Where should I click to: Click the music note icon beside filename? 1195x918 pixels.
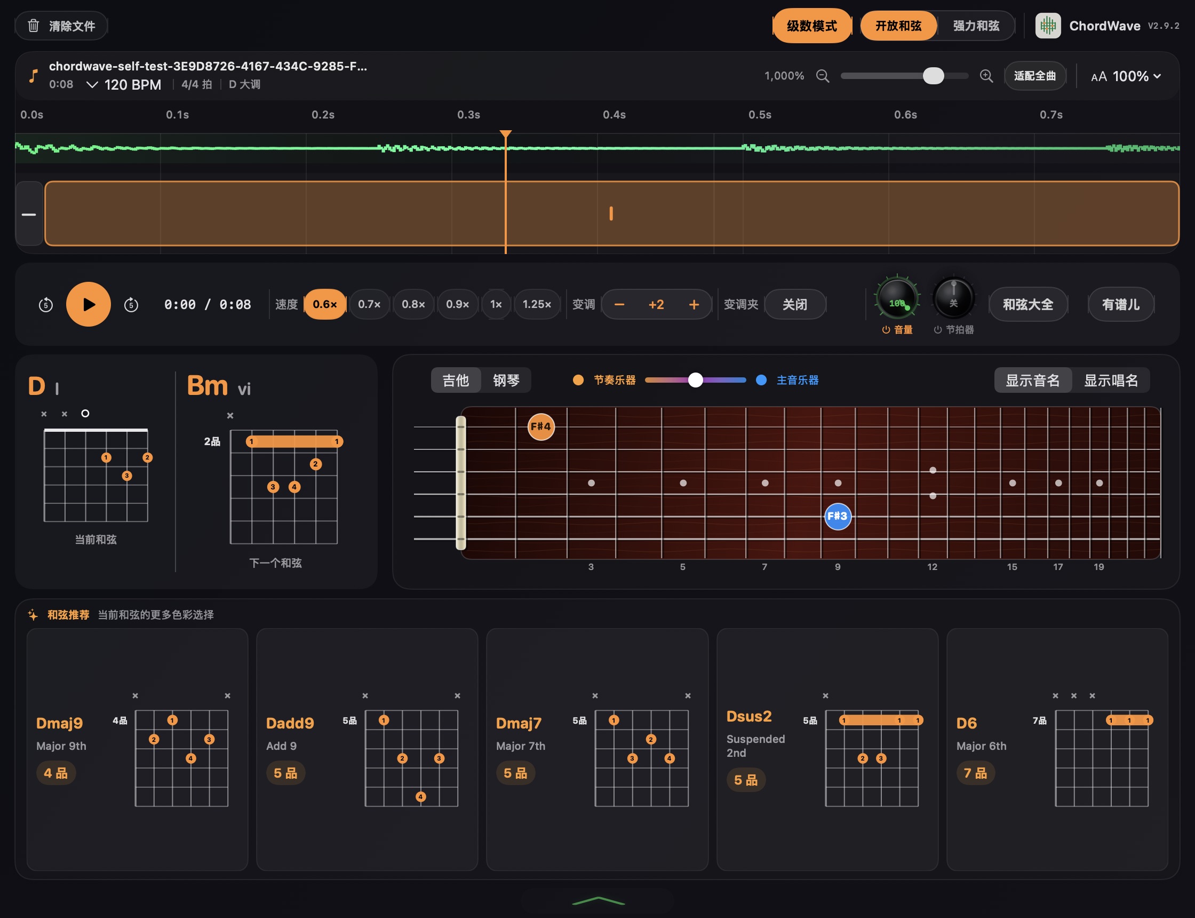click(33, 75)
